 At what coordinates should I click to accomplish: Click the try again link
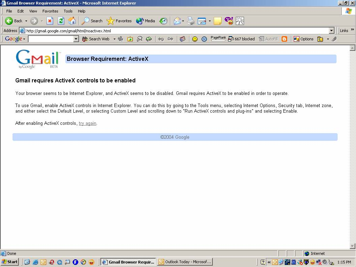(87, 123)
